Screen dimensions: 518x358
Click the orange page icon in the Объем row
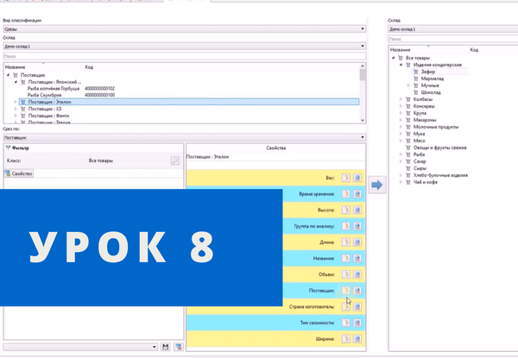coord(346,274)
